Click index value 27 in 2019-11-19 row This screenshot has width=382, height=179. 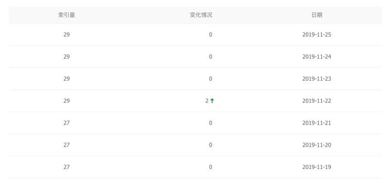tap(67, 167)
